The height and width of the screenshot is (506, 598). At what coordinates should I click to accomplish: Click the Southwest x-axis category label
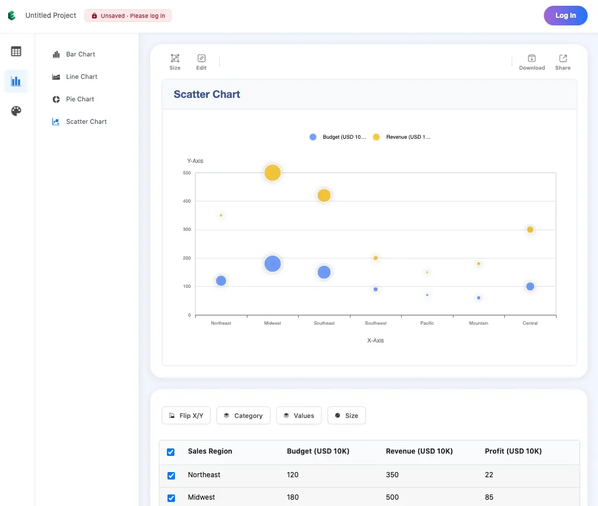(x=376, y=323)
